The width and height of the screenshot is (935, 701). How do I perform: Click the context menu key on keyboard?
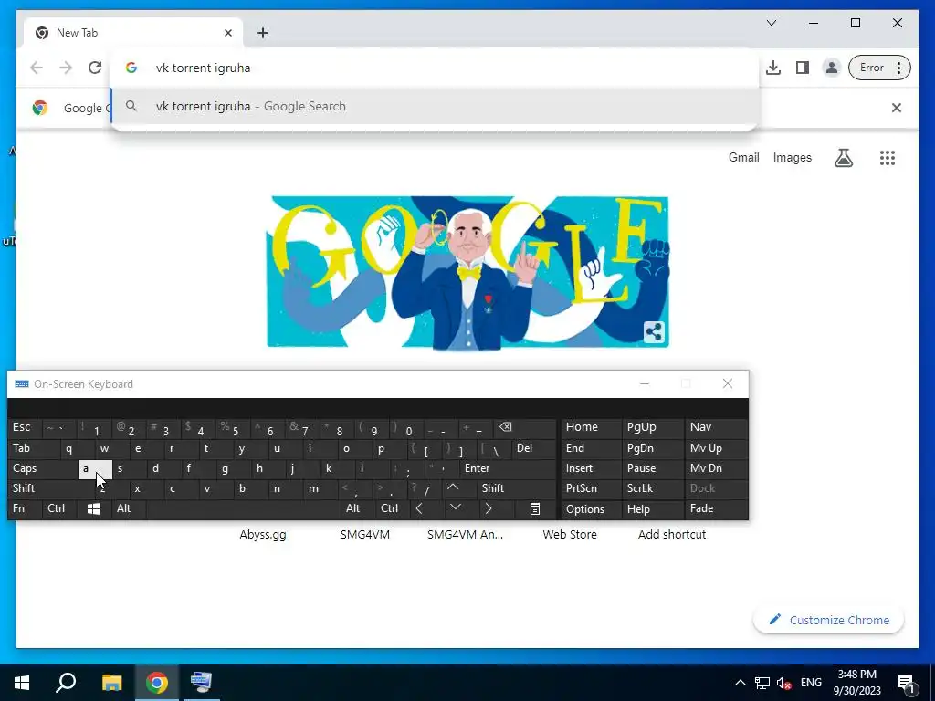(535, 508)
